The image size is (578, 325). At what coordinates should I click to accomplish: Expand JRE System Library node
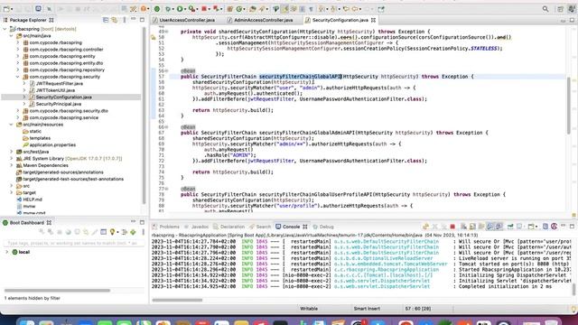pyautogui.click(x=11, y=159)
